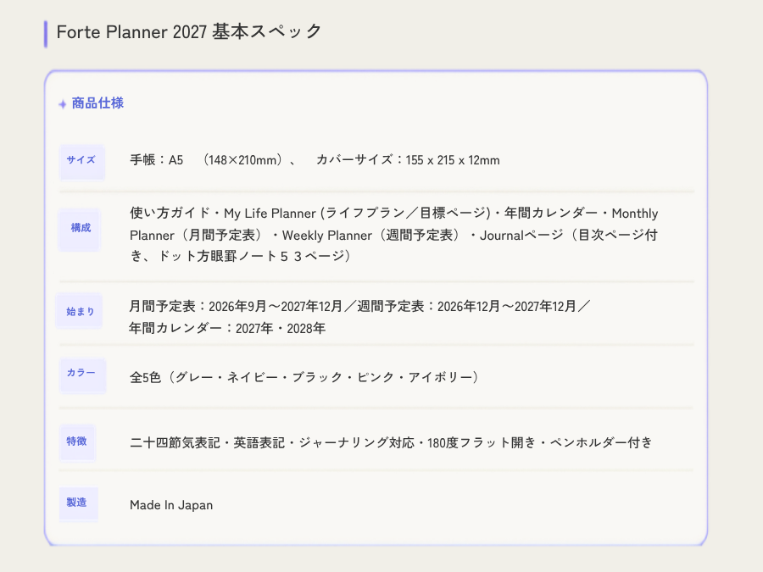Image resolution: width=763 pixels, height=572 pixels.
Task: Select the サイズ label badge
Action: [x=81, y=162]
